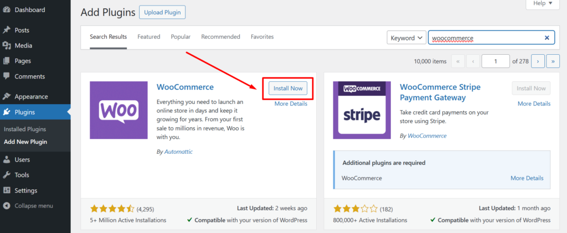Switch to the Featured tab
The image size is (567, 233).
click(x=148, y=37)
